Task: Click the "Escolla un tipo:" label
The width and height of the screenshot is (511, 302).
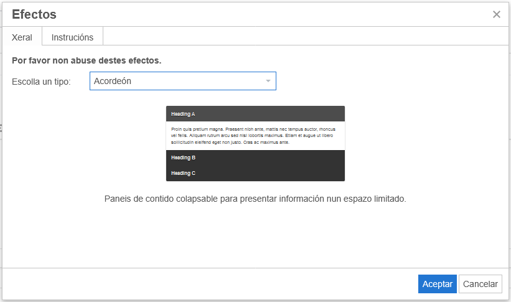Action: click(41, 82)
